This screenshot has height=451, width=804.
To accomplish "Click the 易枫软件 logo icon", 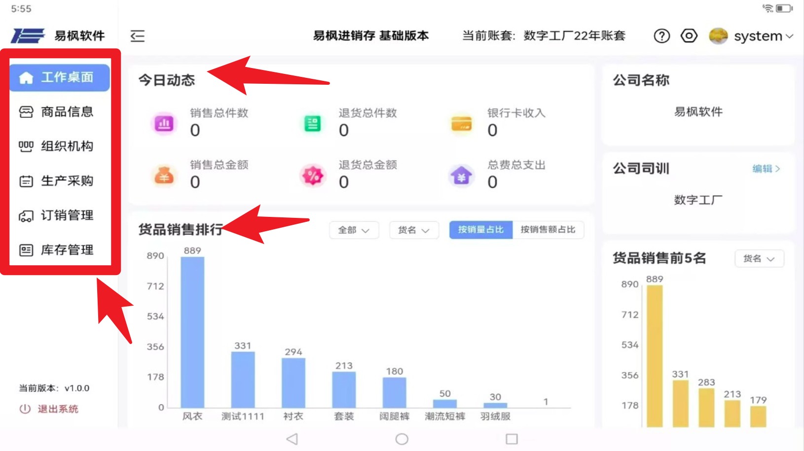I will coord(28,35).
